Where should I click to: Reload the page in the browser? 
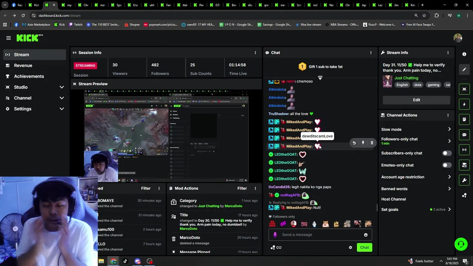(x=23, y=16)
